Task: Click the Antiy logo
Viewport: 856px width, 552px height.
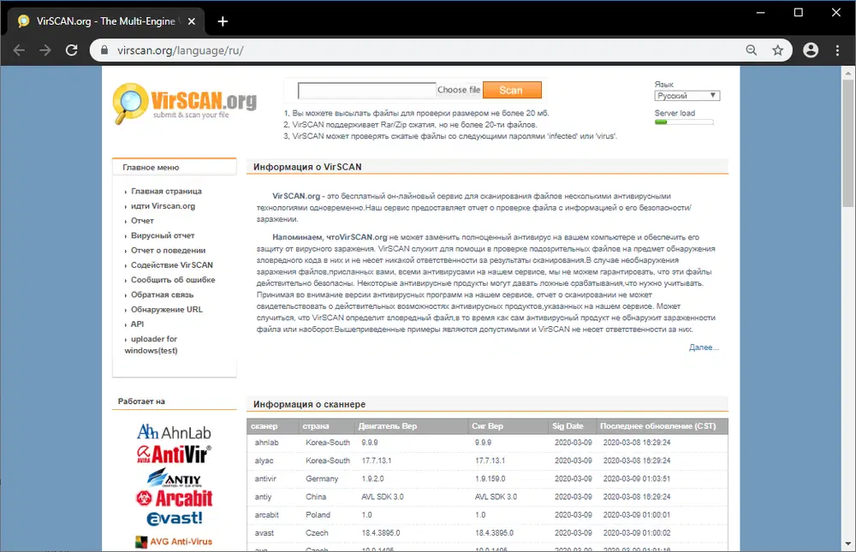Action: 175,478
